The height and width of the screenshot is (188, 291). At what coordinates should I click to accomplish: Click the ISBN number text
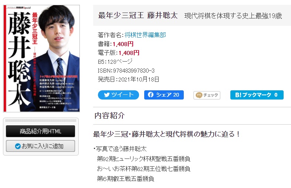tap(126, 70)
